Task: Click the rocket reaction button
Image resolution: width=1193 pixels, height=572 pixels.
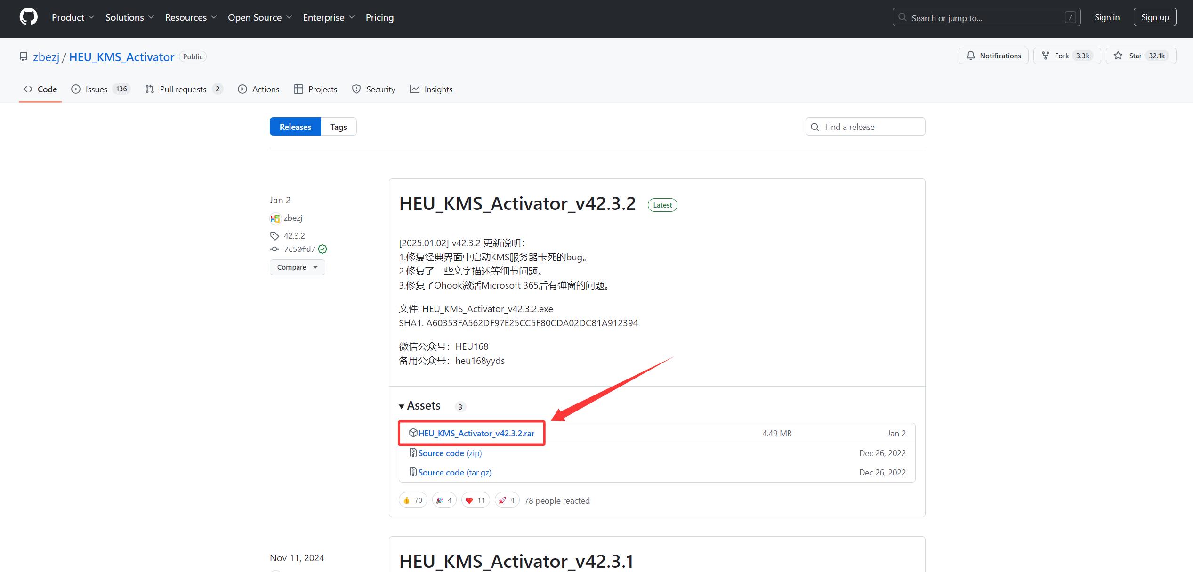Action: 507,500
